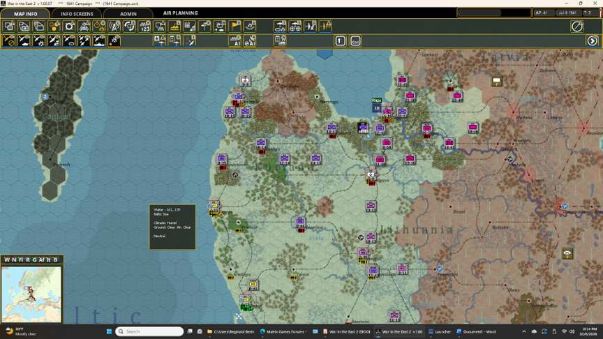
Task: Click the rotating arrows refresh units icon
Action: (x=130, y=26)
